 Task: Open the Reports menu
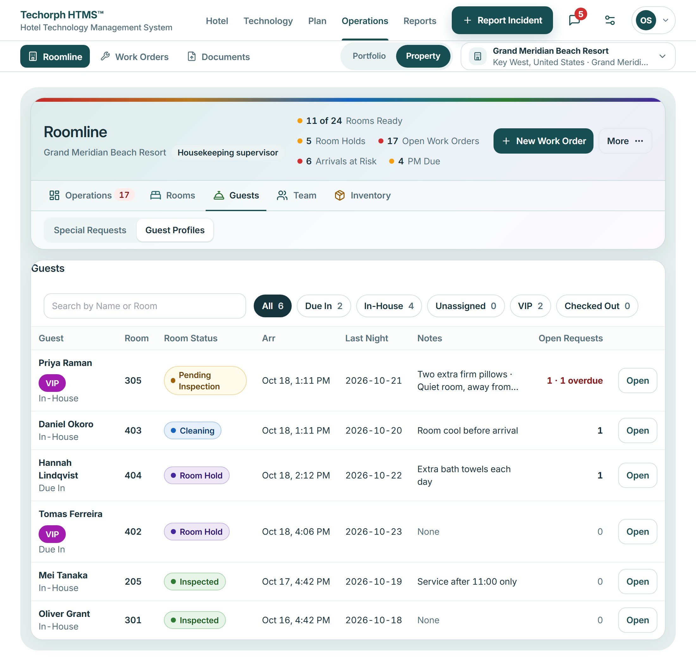click(419, 21)
